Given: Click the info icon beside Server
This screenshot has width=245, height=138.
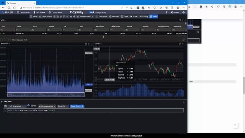Looking at the screenshot, I should coord(28,105).
